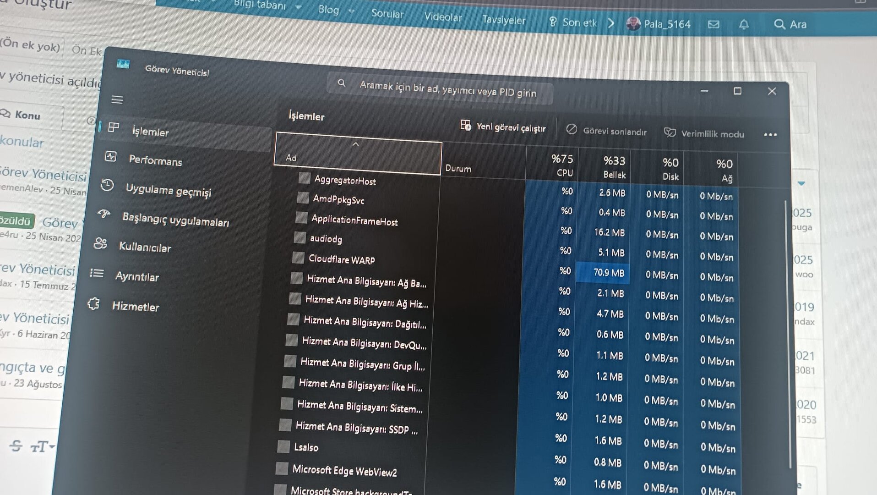The image size is (877, 495).
Task: Sort by the Ağ column header
Action: point(710,170)
